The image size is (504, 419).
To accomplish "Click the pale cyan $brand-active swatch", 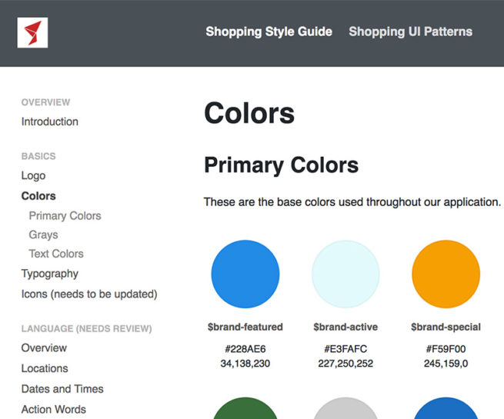I will [345, 274].
